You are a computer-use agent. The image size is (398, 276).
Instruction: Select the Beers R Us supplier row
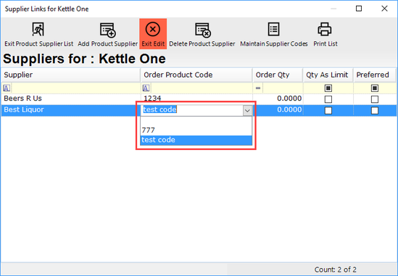198,99
